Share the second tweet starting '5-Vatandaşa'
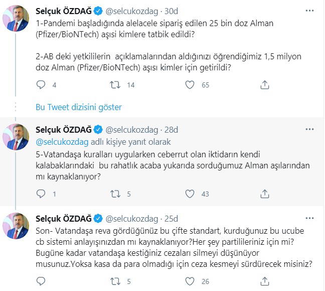 (265, 193)
